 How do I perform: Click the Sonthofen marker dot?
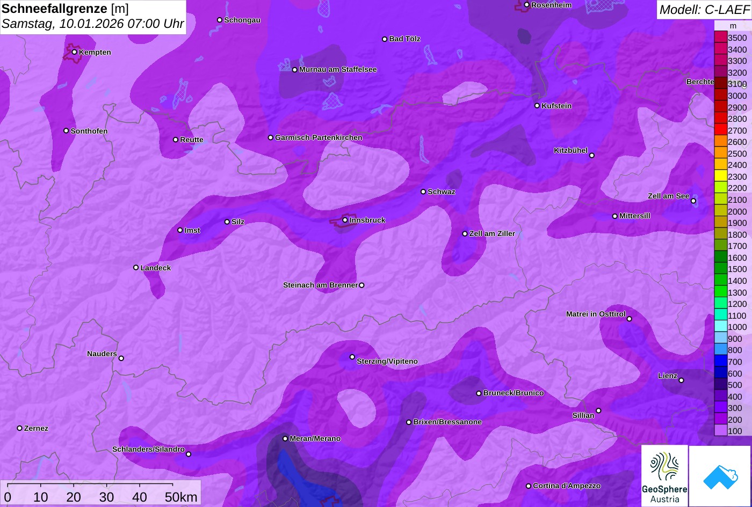coord(66,130)
